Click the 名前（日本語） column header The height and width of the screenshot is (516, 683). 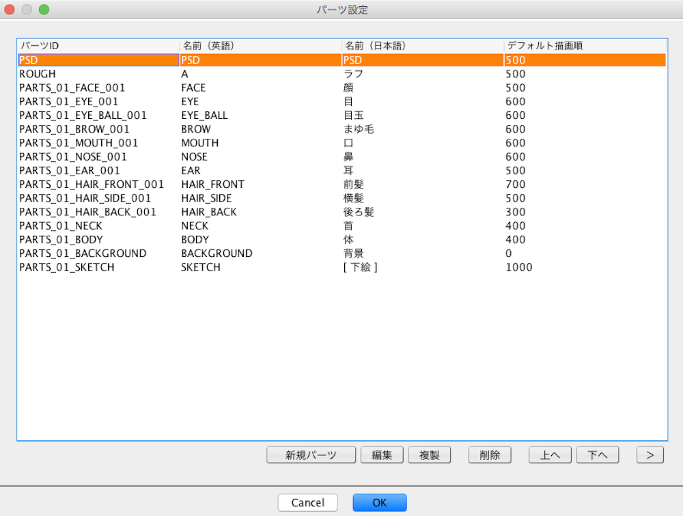[x=423, y=46]
